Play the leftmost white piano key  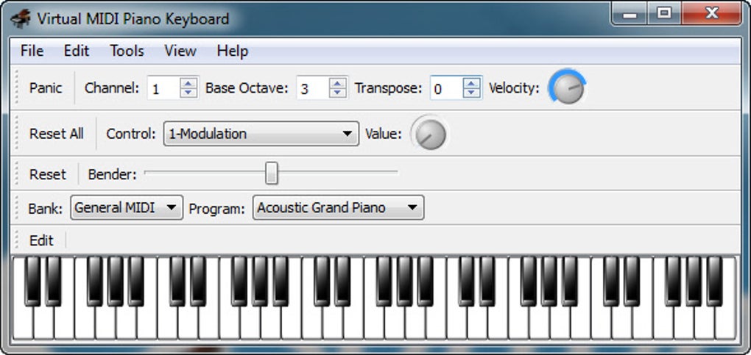coord(23,324)
